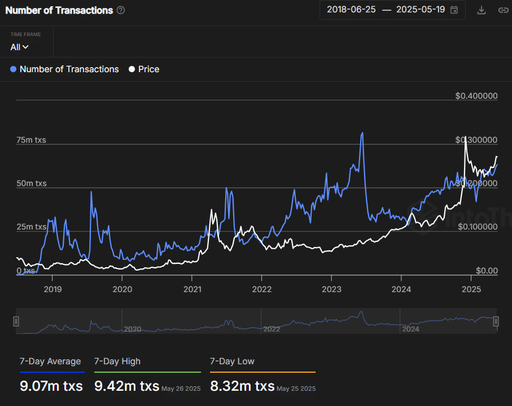Screen dimensions: 512x406
Task: Select the 7-Day Average tab
Action: point(50,361)
